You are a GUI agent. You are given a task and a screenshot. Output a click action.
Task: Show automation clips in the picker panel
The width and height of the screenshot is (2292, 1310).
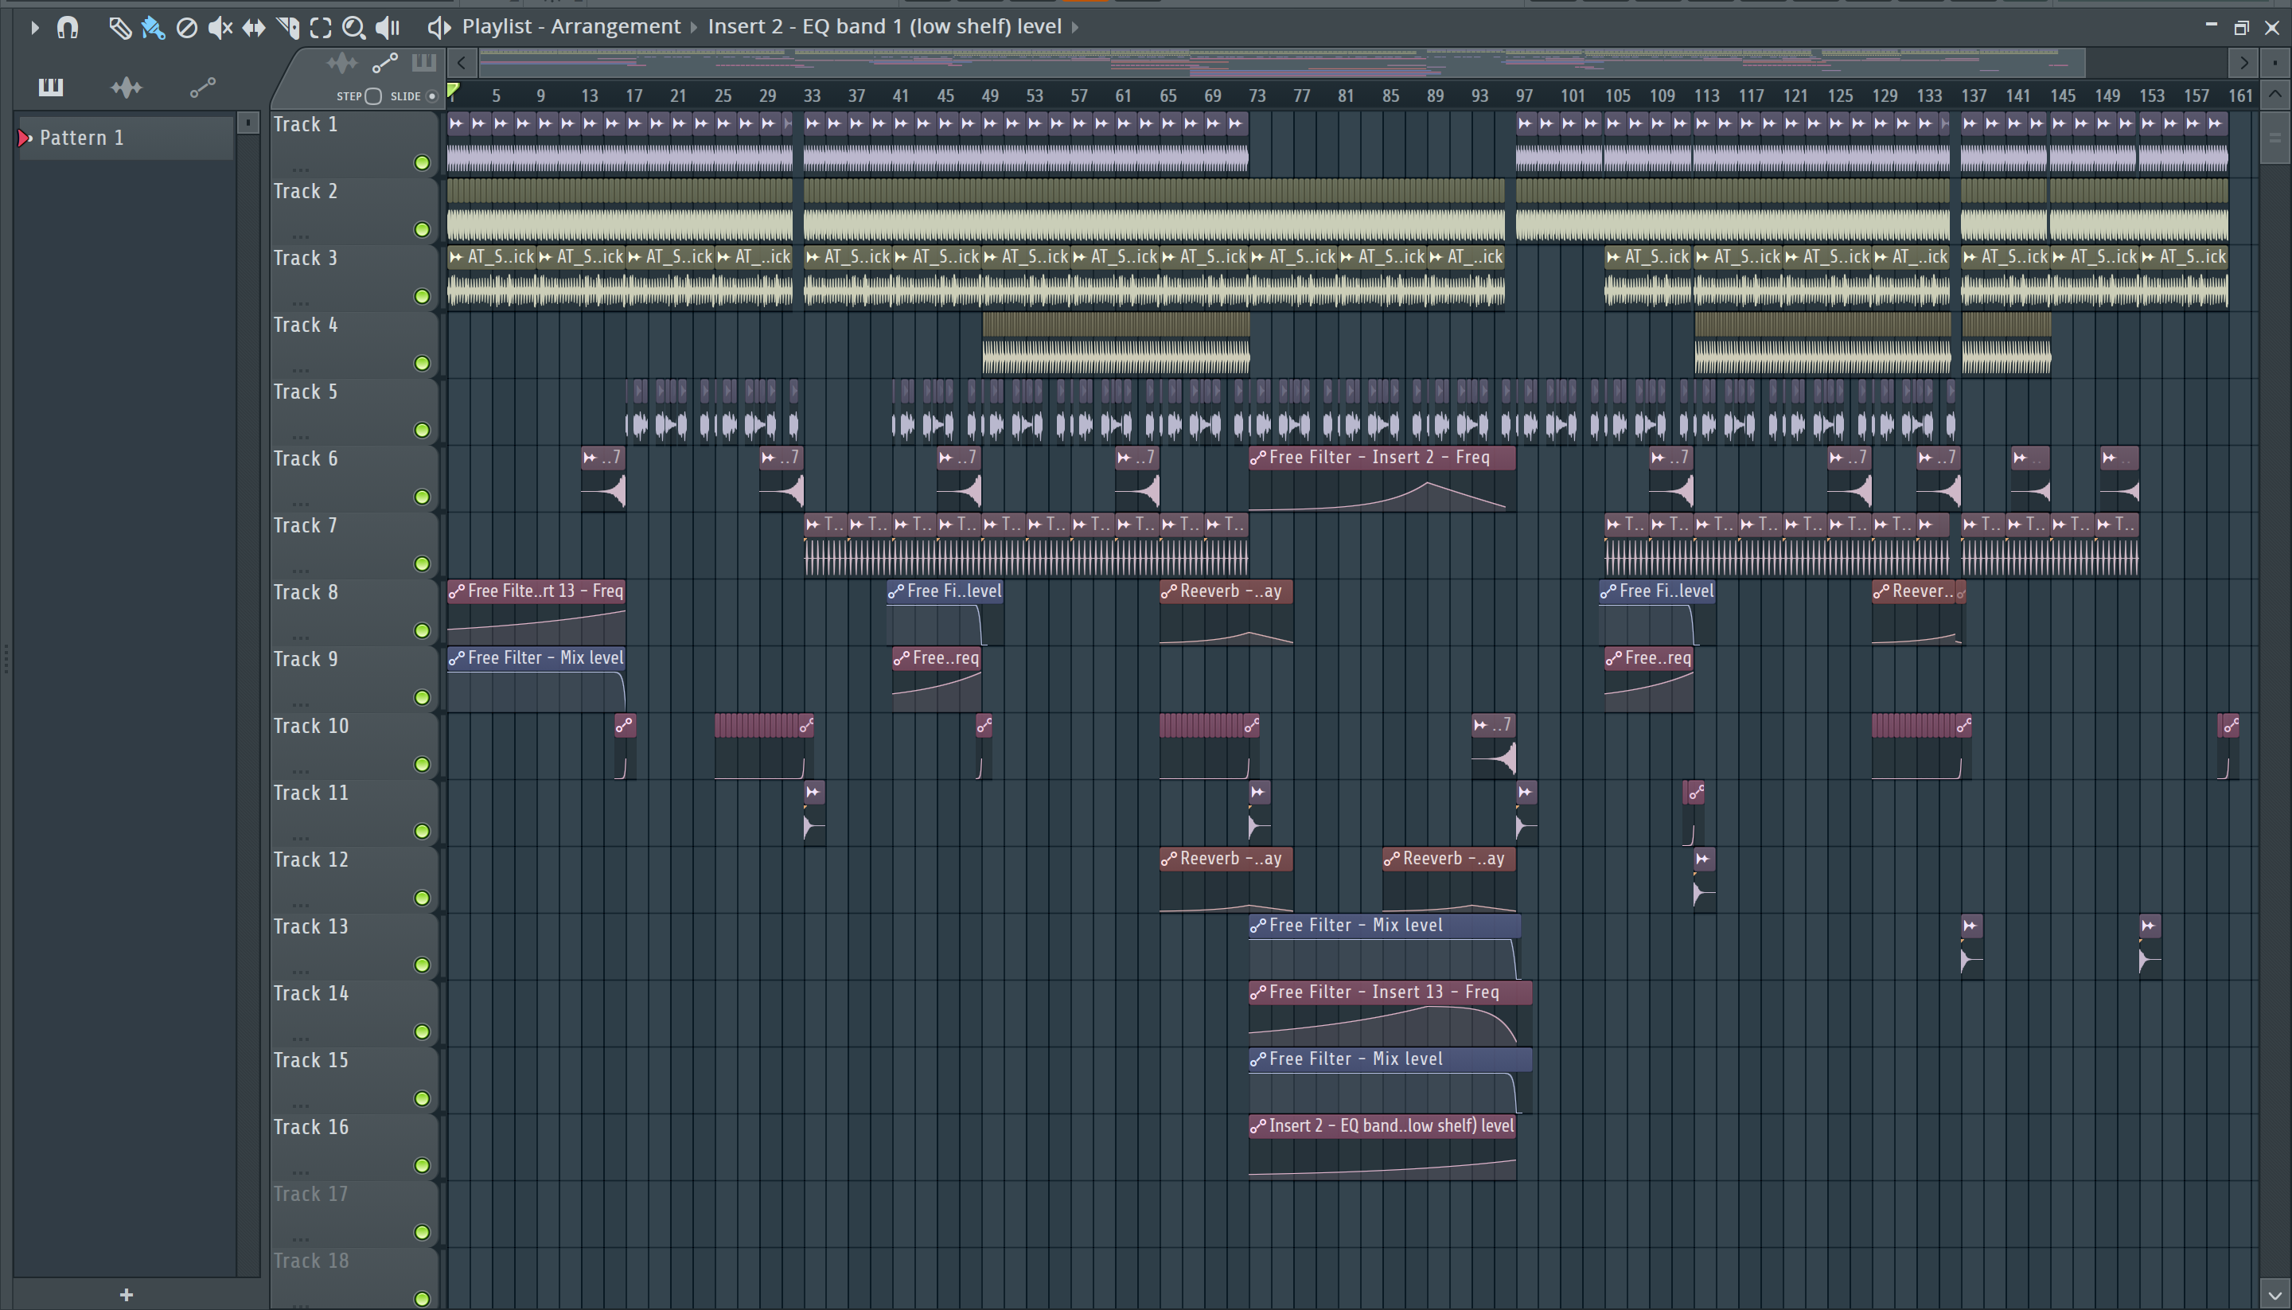[202, 87]
